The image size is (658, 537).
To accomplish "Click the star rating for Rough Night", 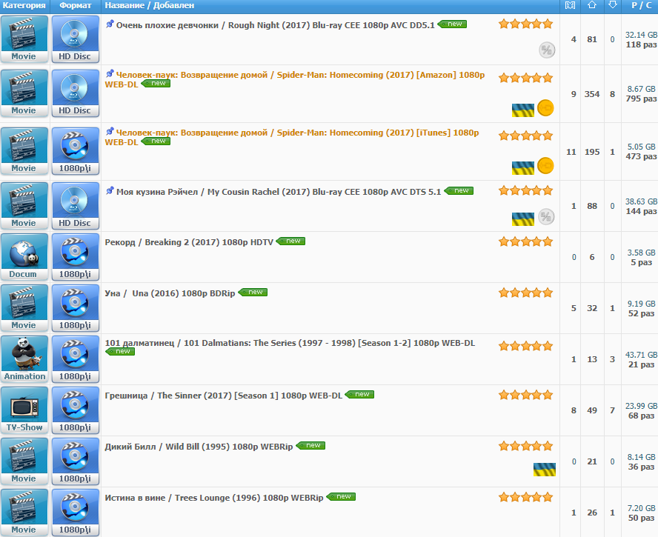I will (x=526, y=24).
